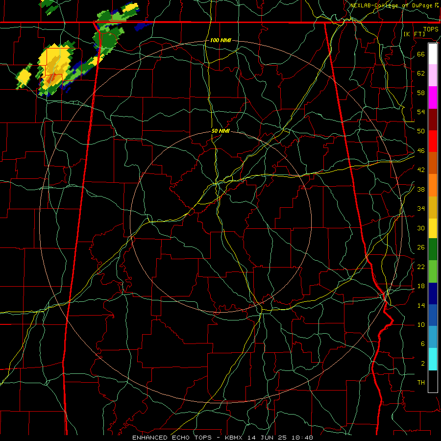Click the 'TH' legend label

421,383
